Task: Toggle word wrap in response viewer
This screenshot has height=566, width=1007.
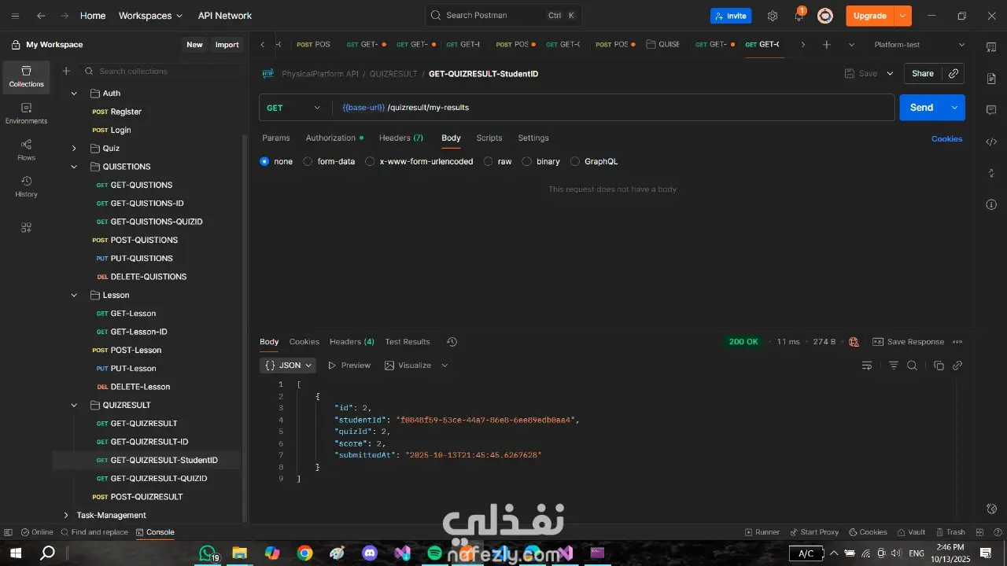Action: pyautogui.click(x=867, y=366)
